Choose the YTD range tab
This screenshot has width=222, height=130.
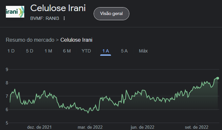(86, 51)
